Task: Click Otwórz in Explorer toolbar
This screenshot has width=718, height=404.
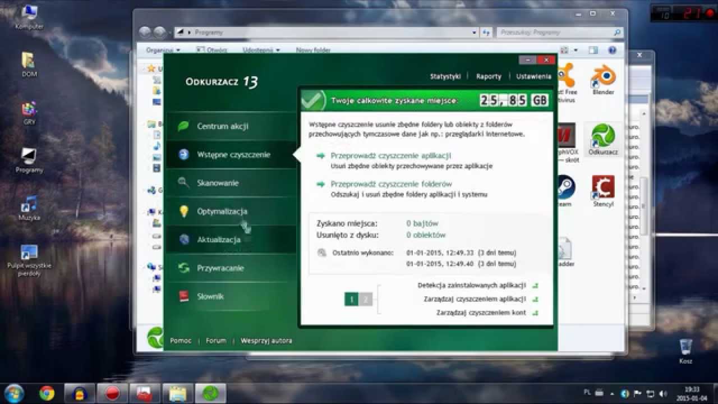Action: [x=212, y=50]
